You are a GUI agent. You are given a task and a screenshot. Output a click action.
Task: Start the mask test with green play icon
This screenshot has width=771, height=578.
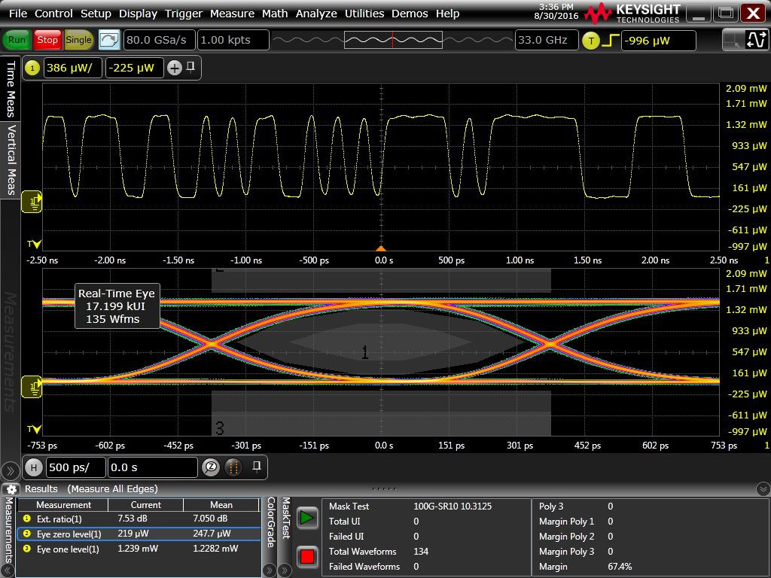pos(306,518)
